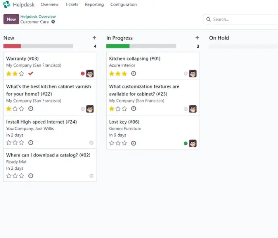Click the In Progress ticket count 3
The width and height of the screenshot is (278, 238).
198,46
